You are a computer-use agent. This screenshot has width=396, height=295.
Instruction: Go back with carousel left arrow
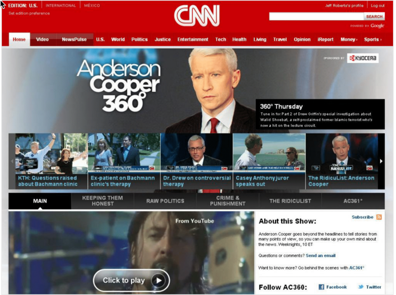12,162
